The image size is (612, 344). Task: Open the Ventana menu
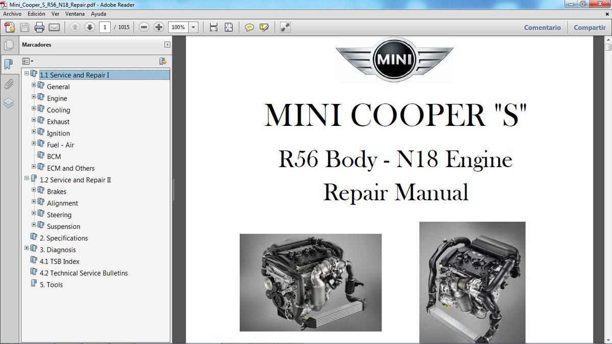click(x=75, y=14)
